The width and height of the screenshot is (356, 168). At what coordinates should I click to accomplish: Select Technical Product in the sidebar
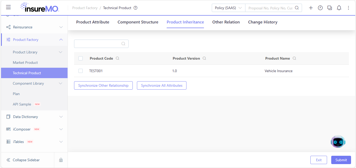coord(34,73)
